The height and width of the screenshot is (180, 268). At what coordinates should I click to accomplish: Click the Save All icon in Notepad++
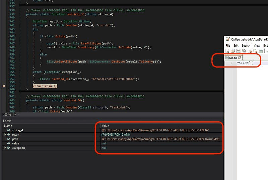244,51
